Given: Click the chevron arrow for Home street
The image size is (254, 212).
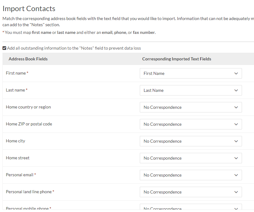Looking at the screenshot, I should pyautogui.click(x=236, y=158).
